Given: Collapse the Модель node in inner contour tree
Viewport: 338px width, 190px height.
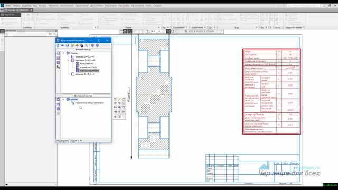Looking at the screenshot, I should 63,99.
